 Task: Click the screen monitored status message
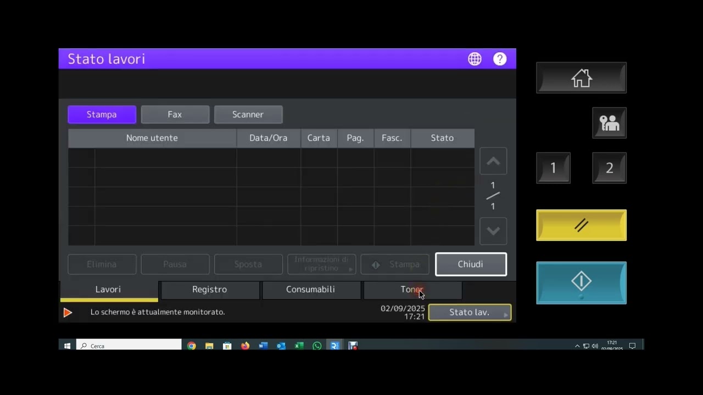click(158, 312)
